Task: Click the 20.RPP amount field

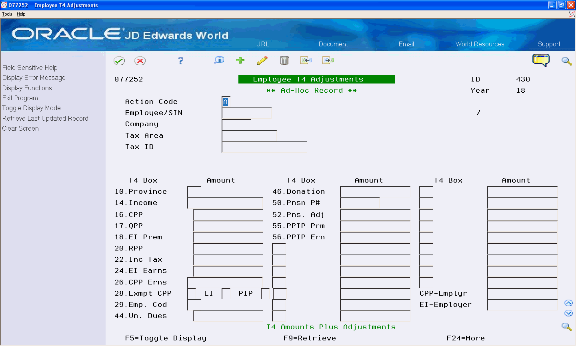Action: (228, 249)
